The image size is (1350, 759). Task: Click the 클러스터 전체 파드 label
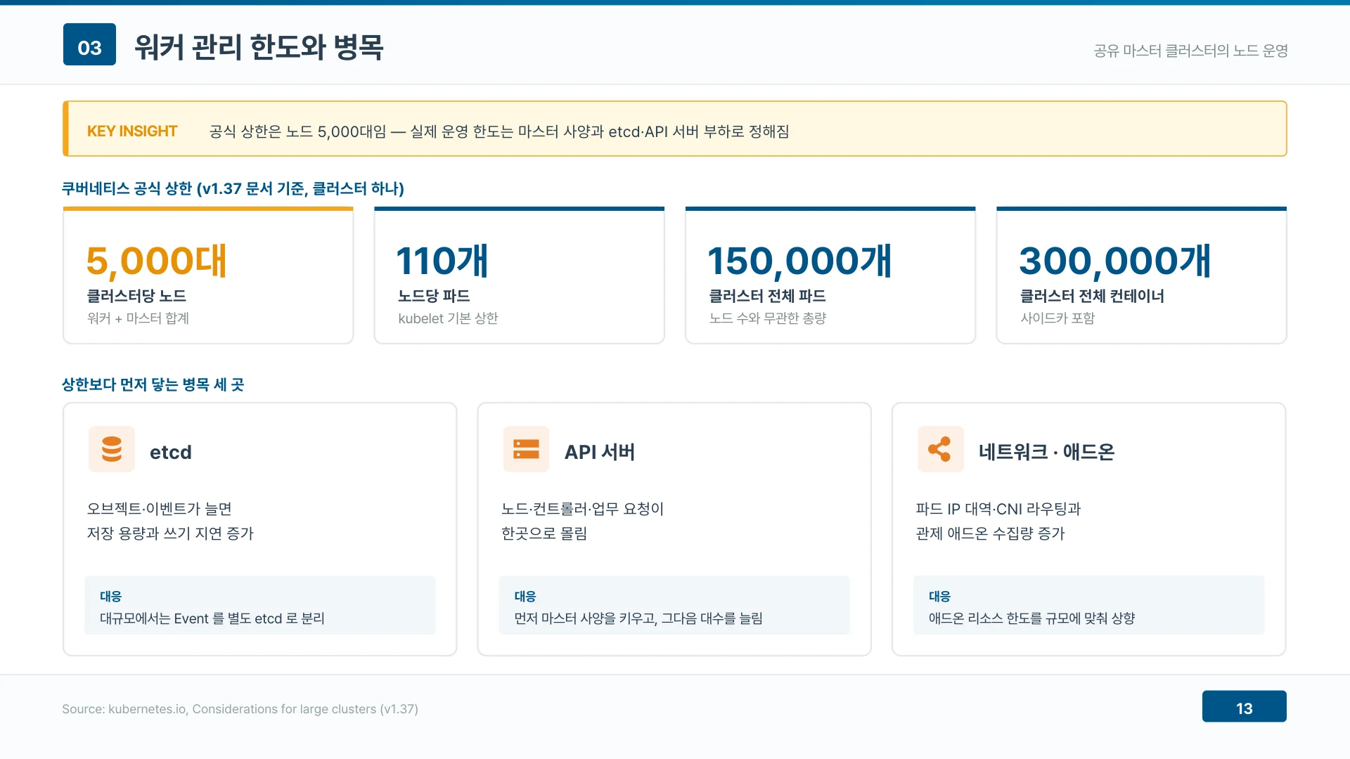767,296
